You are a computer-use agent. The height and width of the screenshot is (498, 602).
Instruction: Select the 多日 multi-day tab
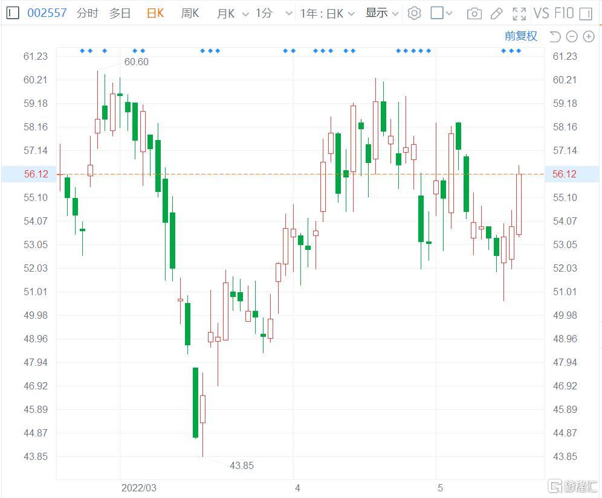[x=120, y=13]
